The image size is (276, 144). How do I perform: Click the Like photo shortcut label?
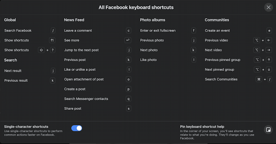[x=148, y=60]
